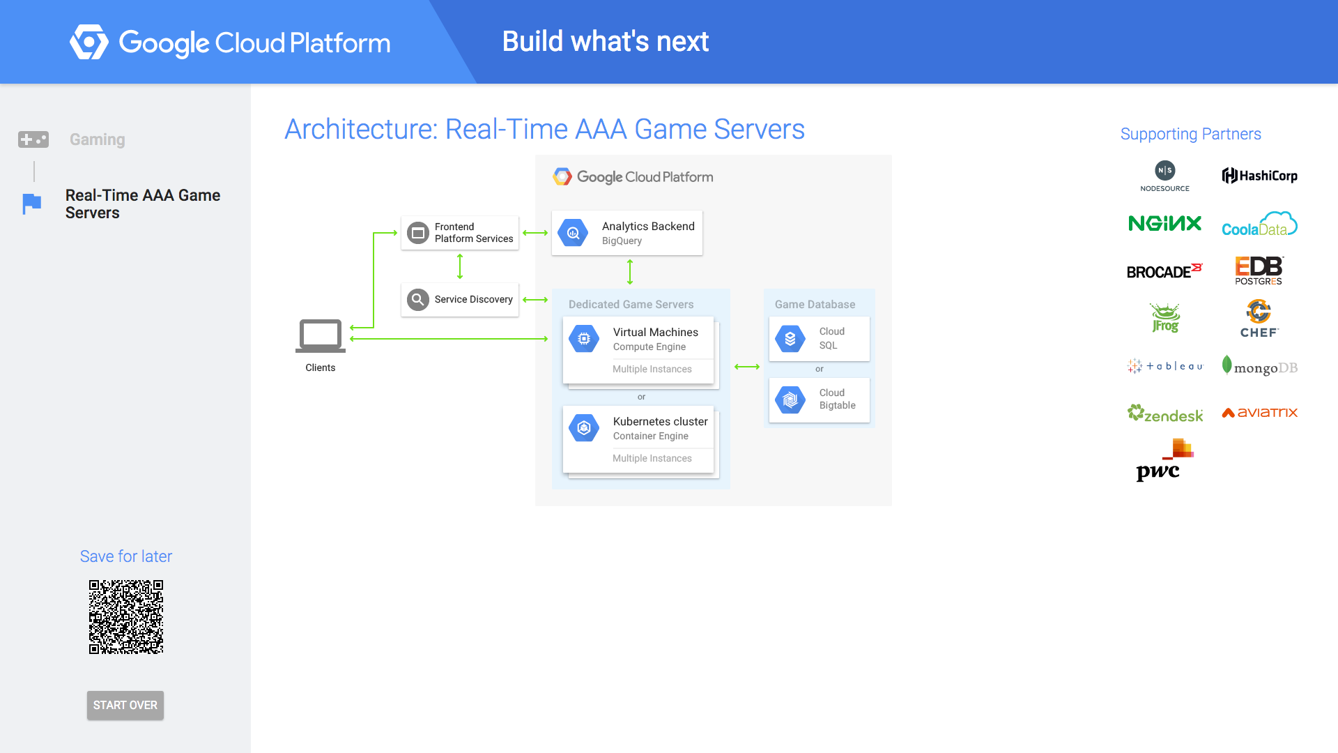Click the Gaming controller icon in sidebar
This screenshot has width=1338, height=753.
pyautogui.click(x=33, y=139)
